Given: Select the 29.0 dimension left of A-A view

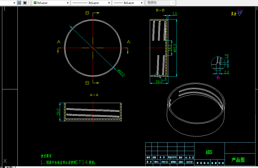Looking at the screenshot, I should click(58, 112).
